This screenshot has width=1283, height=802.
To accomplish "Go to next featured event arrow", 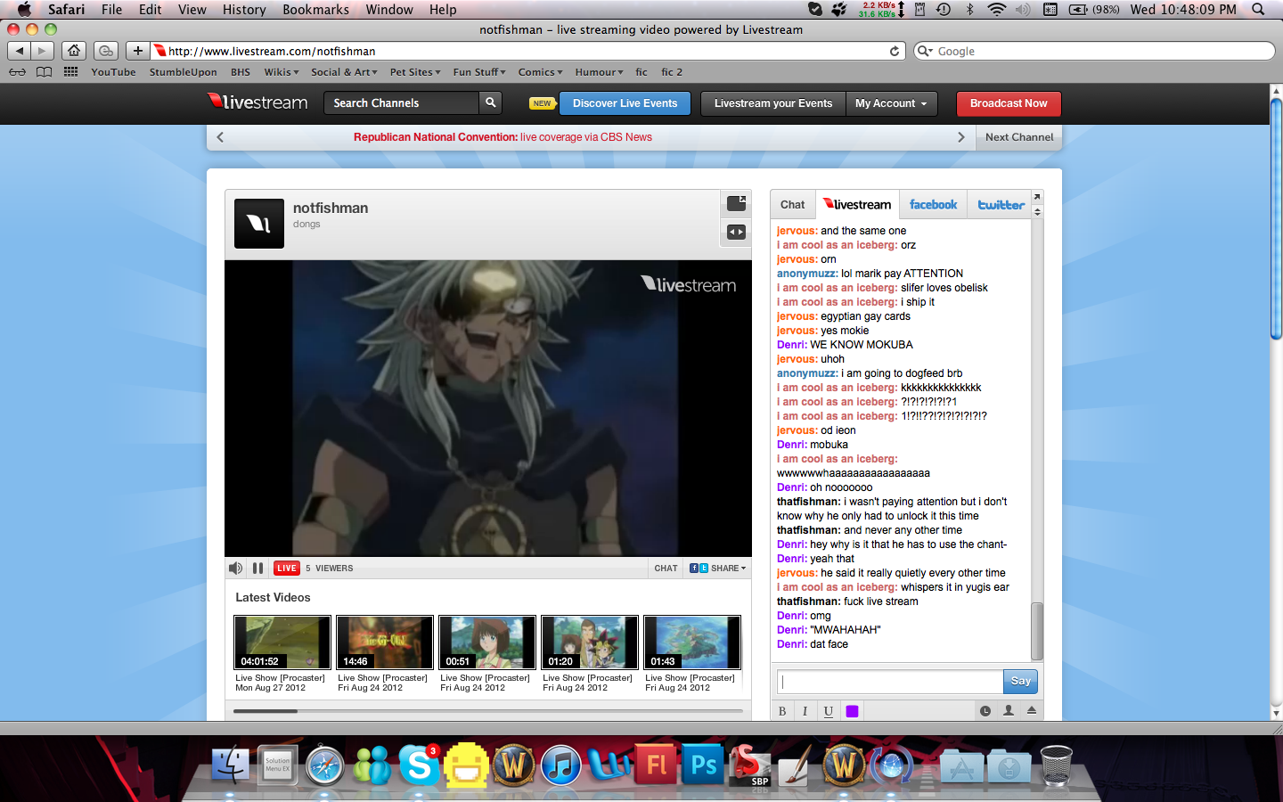I will click(x=960, y=137).
